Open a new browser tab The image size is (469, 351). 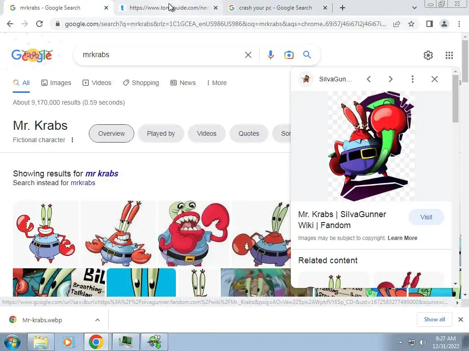343,8
